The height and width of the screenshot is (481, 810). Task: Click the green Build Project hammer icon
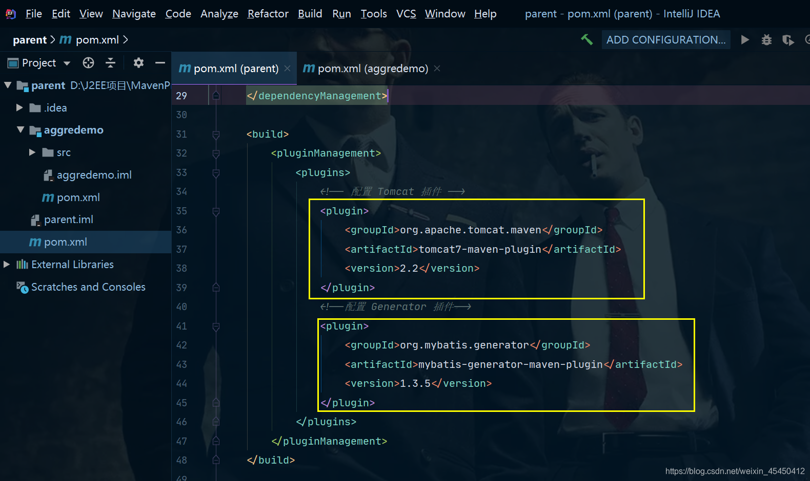click(587, 39)
